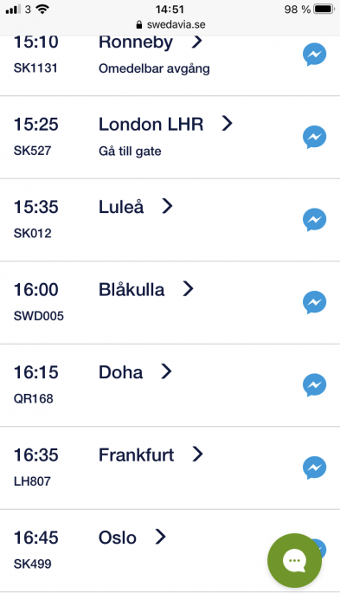Expand the Doha flight chevron
Viewport: 340px width, 606px height.
166,371
